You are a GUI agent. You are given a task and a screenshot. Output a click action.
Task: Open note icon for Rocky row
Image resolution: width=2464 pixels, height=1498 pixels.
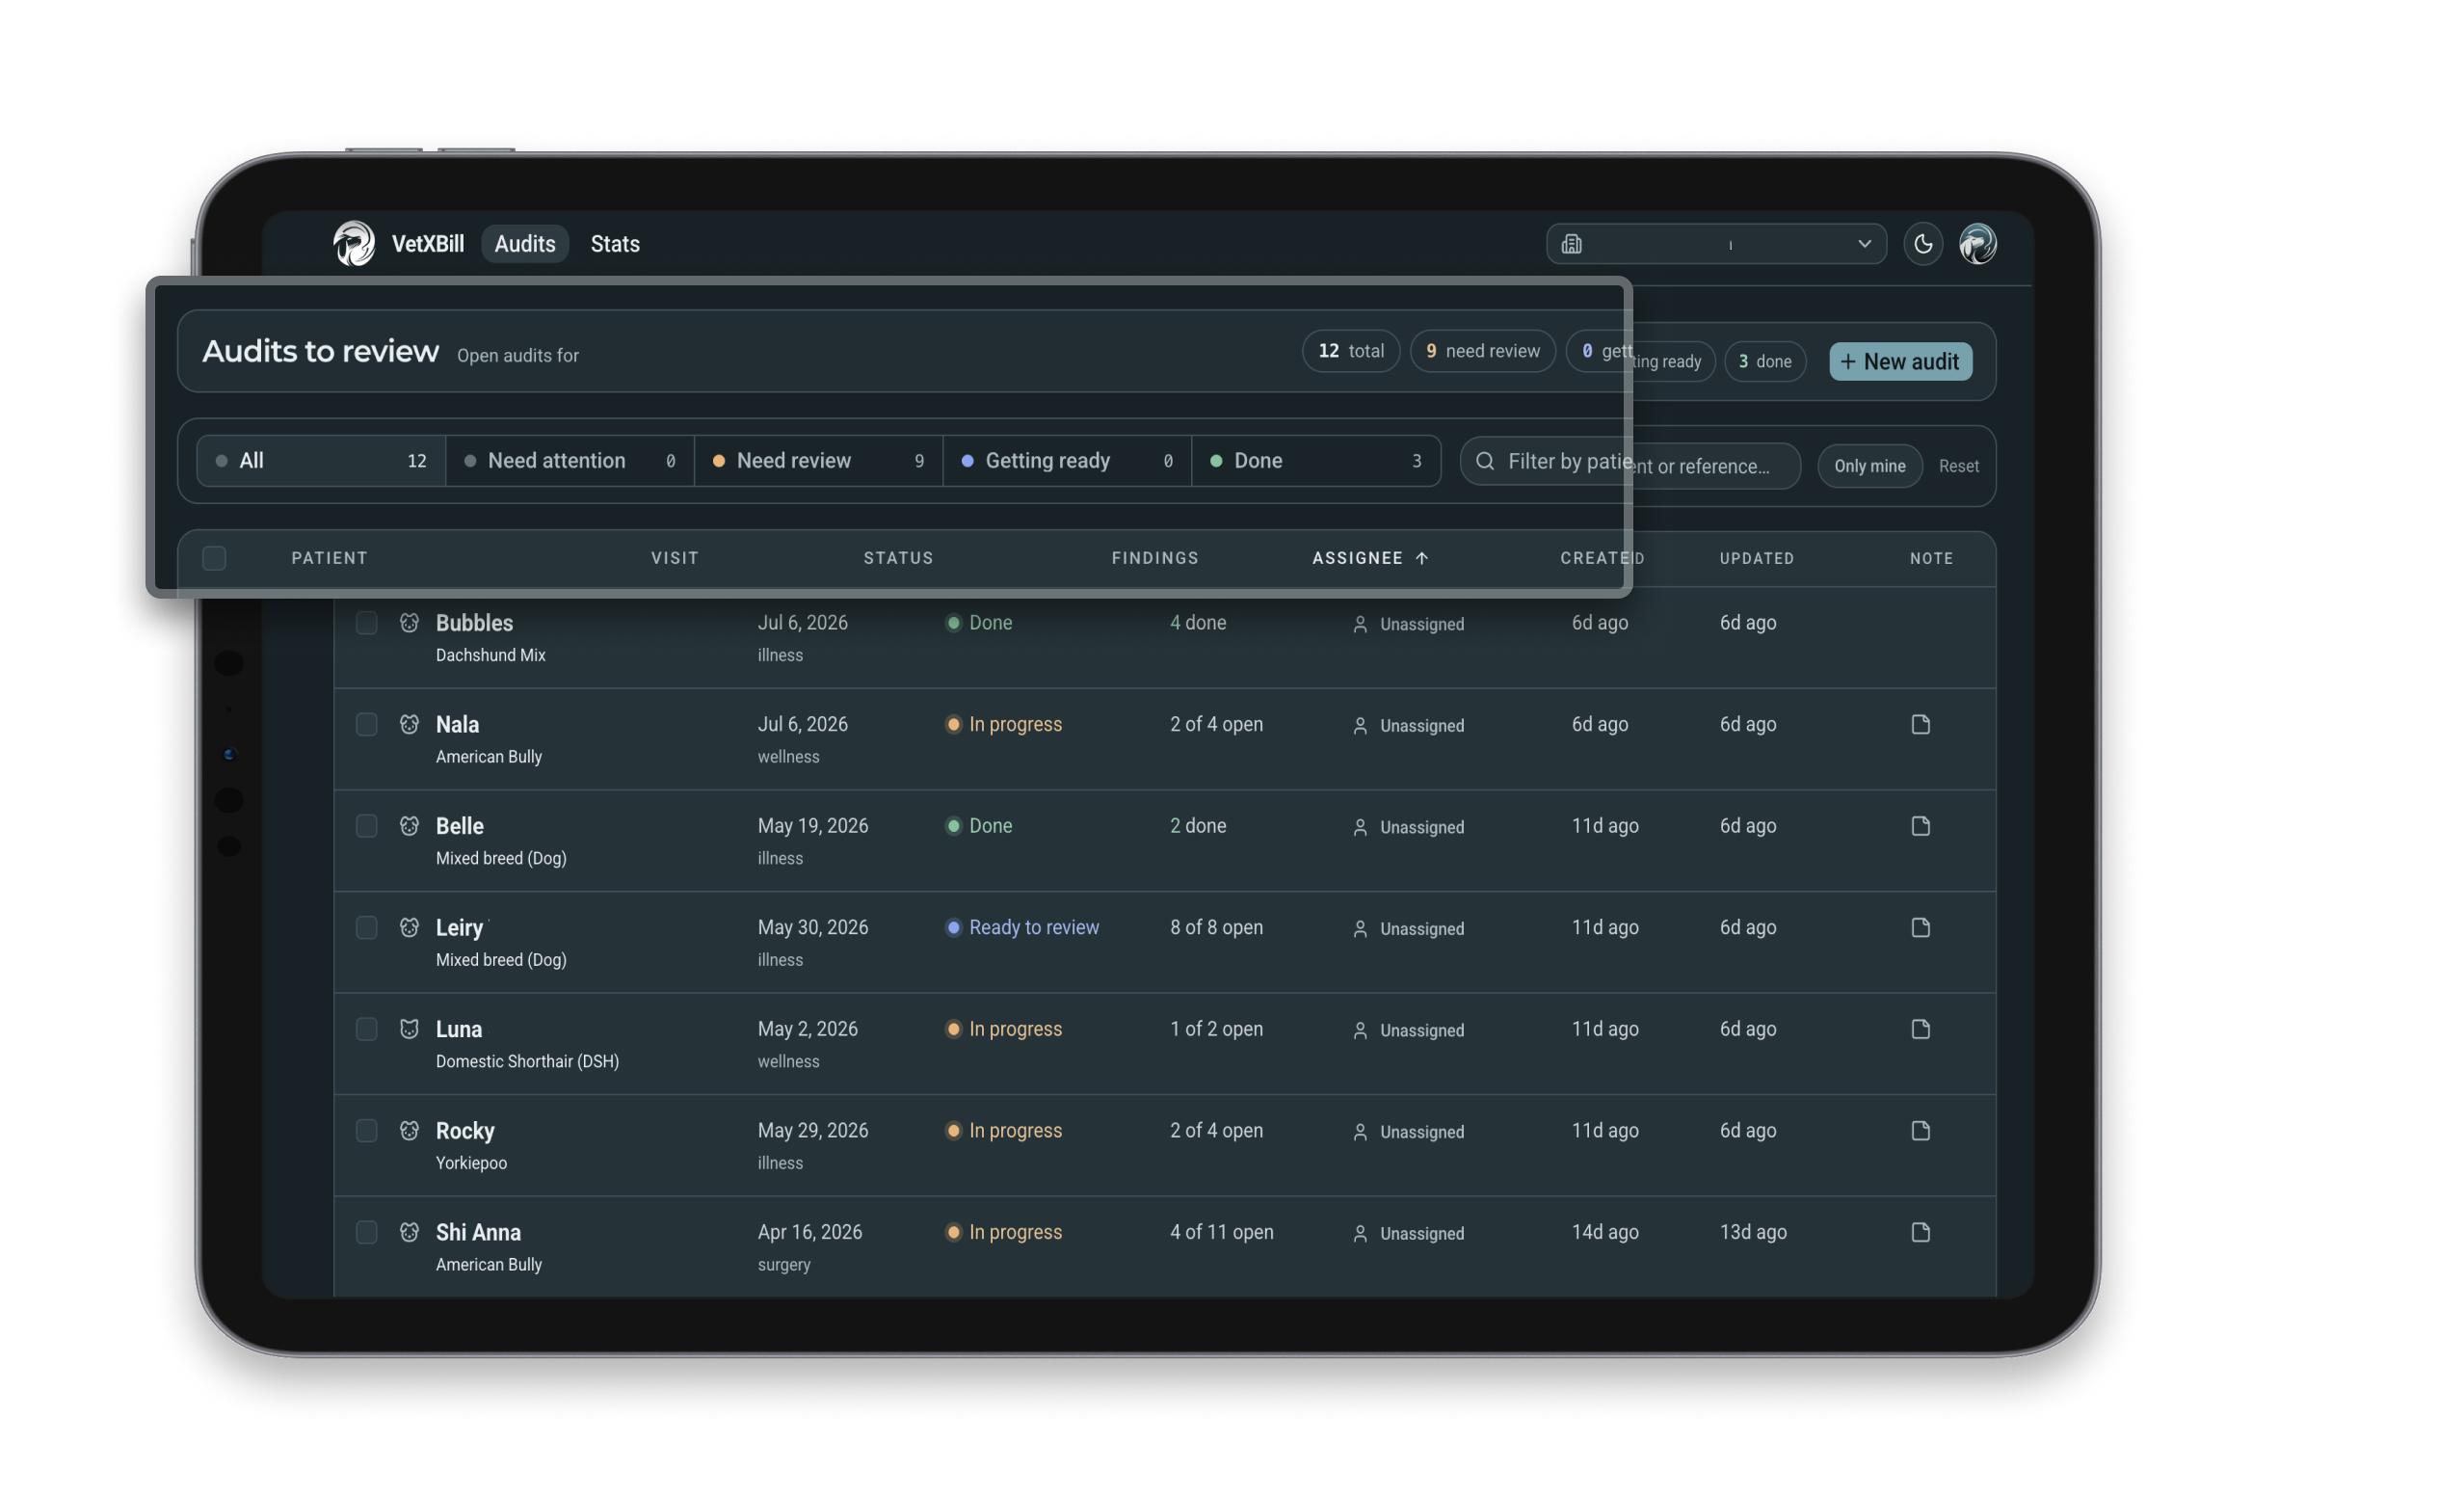click(1920, 1131)
